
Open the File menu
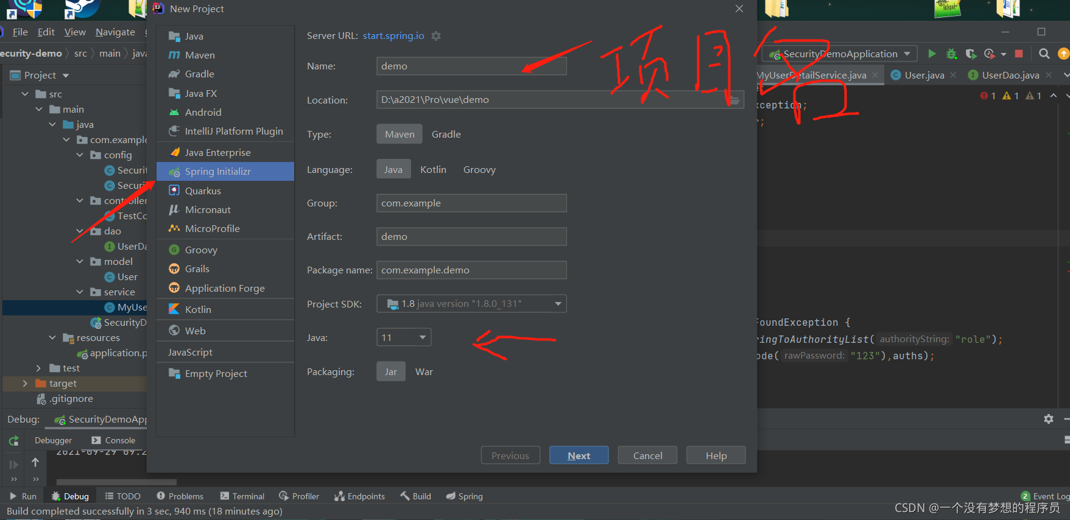click(19, 32)
